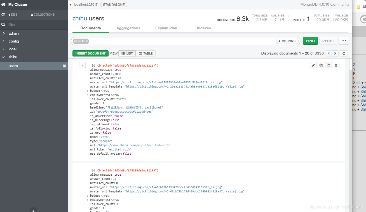Open the query history ellipsis menu
The image size is (366, 212).
[x=344, y=41]
